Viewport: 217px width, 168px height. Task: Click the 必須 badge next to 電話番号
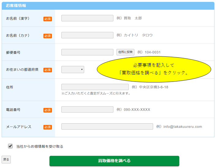(48, 110)
